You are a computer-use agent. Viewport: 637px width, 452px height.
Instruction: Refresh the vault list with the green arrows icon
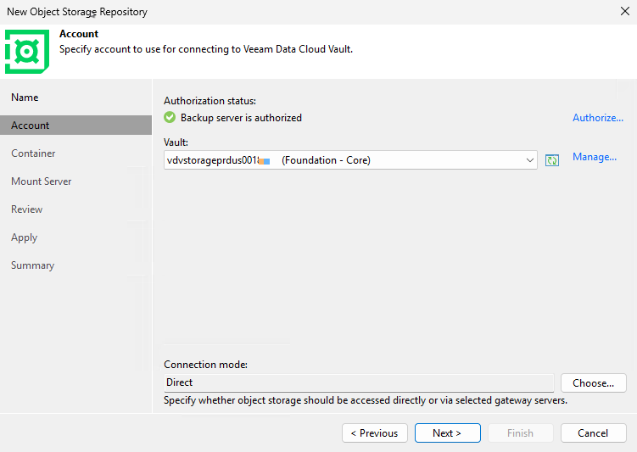coord(552,160)
